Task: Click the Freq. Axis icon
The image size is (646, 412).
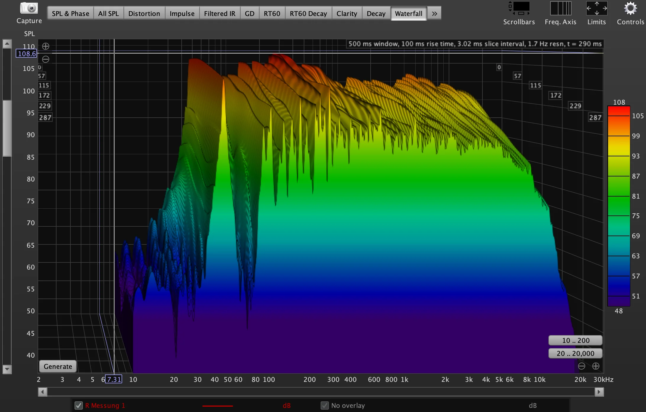Action: [561, 8]
